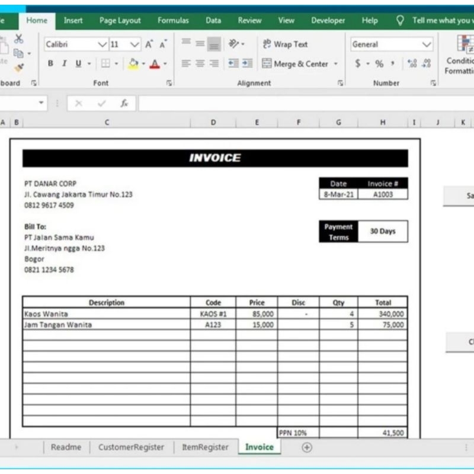Click the yellow Fill Color bucket

(x=133, y=63)
